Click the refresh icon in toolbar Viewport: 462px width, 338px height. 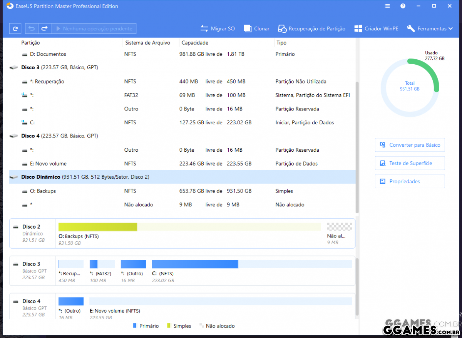[15, 28]
